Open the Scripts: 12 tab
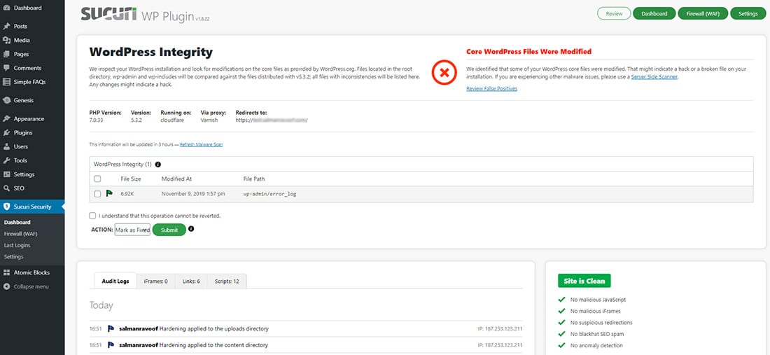Viewport: 770px width, 355px height. click(226, 281)
